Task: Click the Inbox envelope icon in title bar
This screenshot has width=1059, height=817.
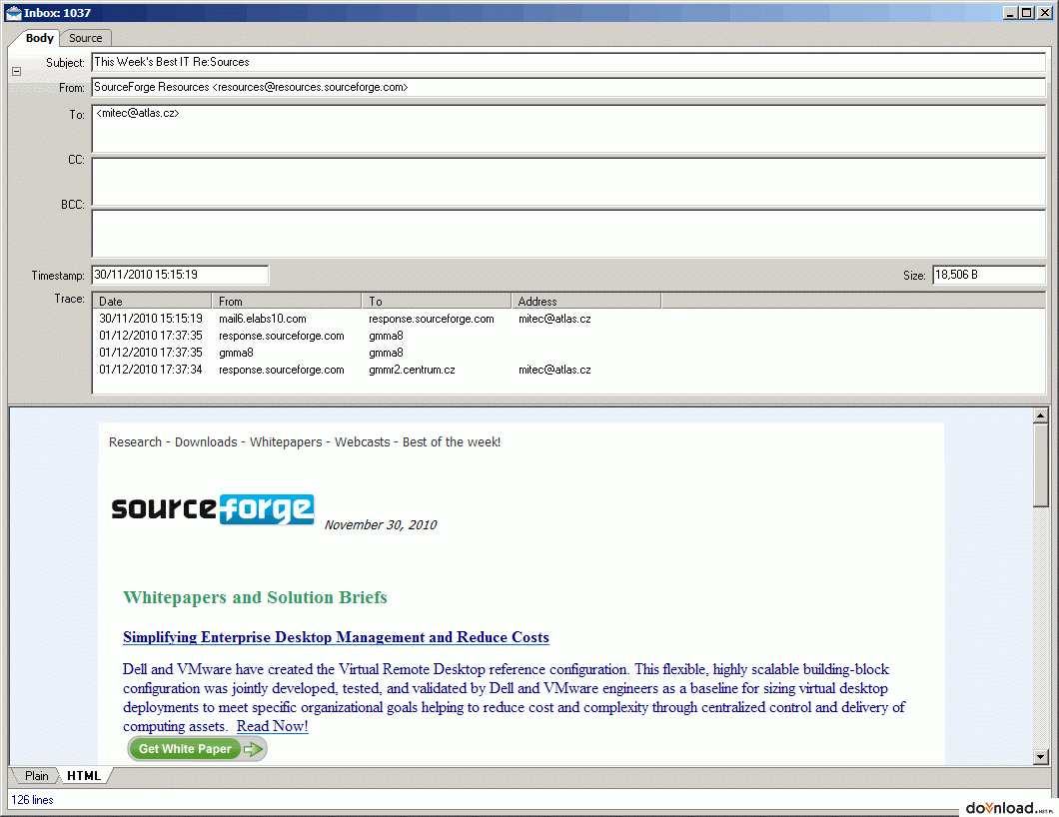Action: 14,13
